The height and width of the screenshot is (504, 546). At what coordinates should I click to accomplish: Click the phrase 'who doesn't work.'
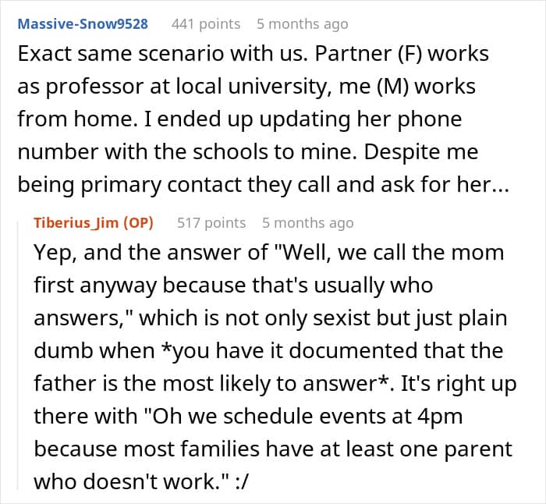click(131, 481)
